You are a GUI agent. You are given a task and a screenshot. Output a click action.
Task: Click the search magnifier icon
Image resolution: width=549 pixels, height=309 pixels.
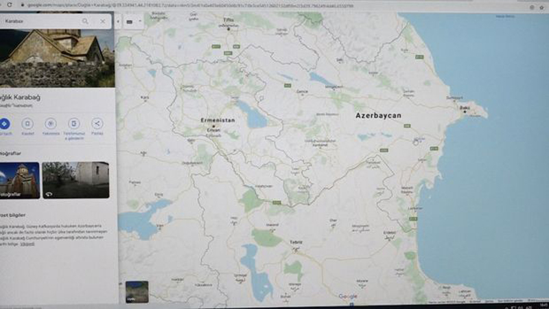85,21
